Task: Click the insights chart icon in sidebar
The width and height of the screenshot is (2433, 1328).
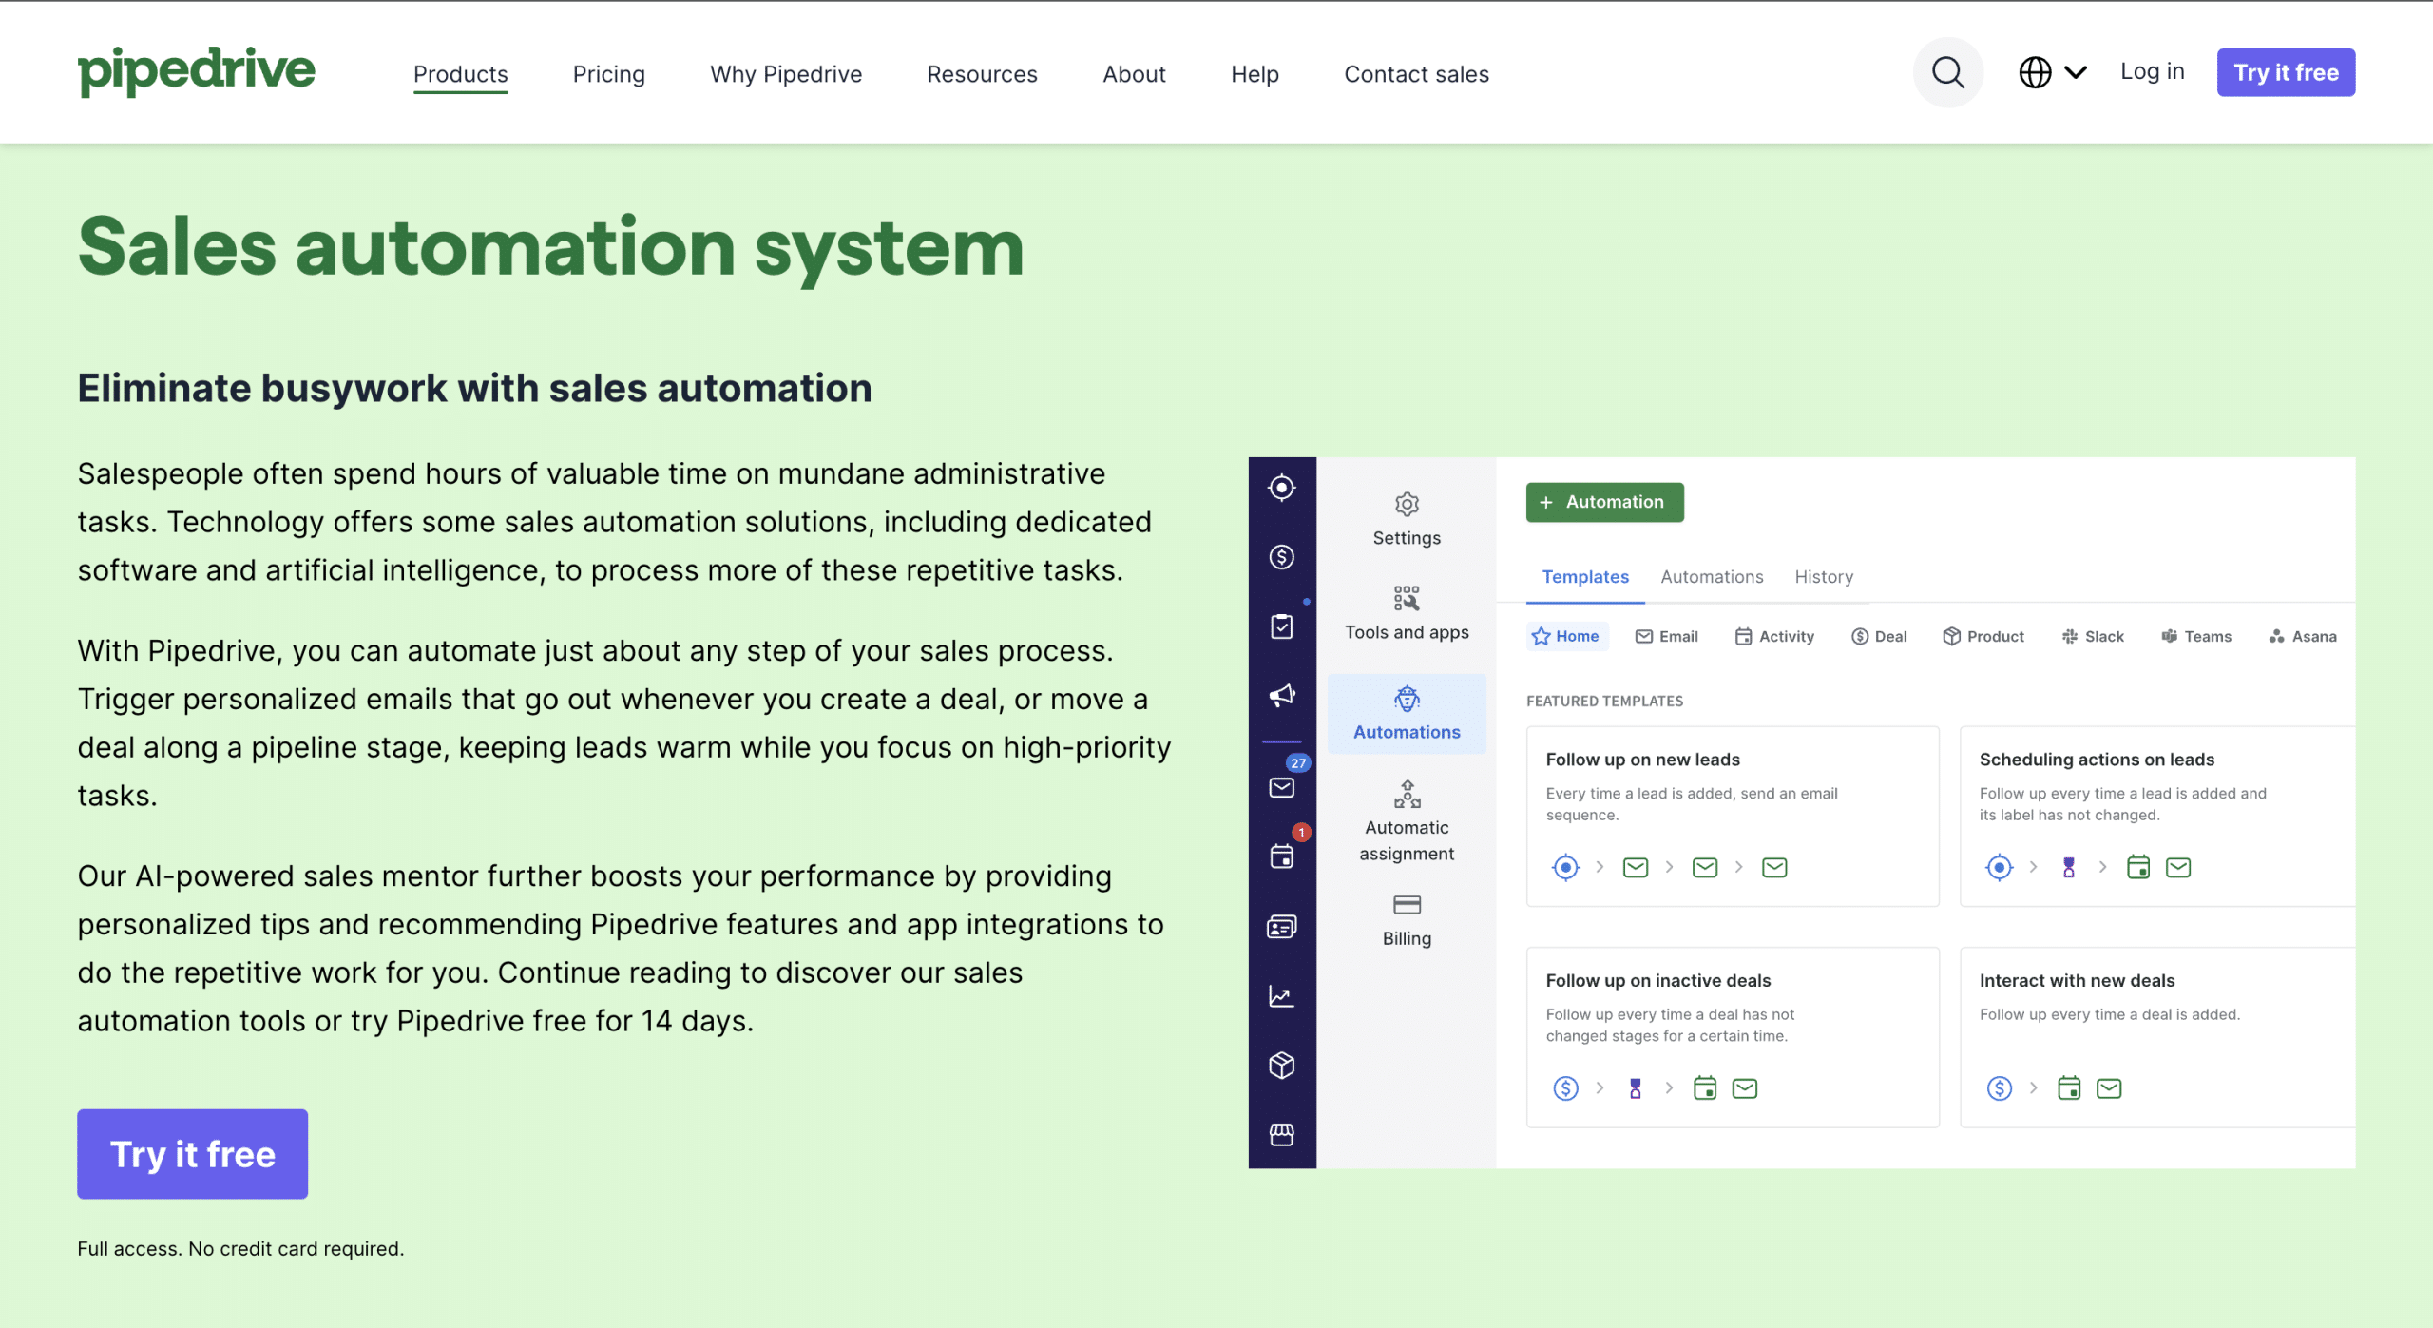Action: click(x=1281, y=995)
